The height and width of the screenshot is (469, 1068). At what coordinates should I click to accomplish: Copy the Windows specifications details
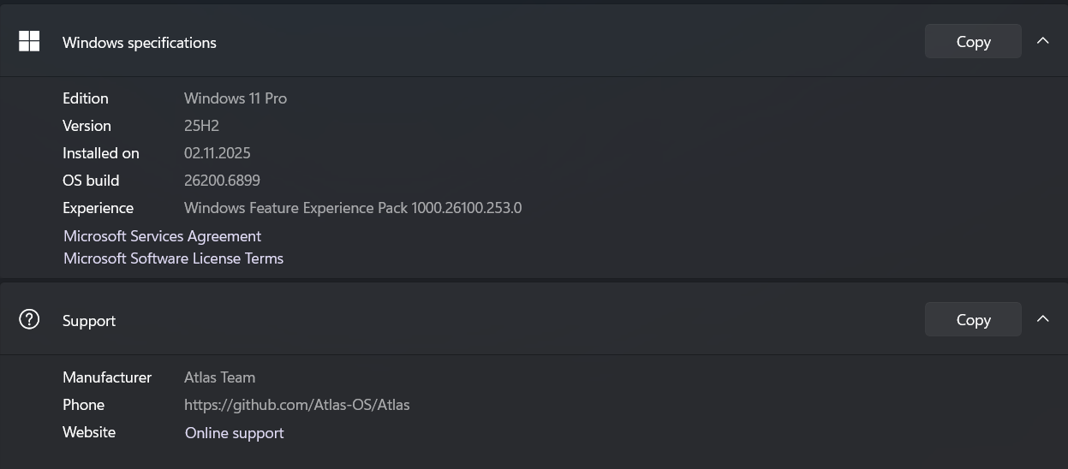point(973,42)
